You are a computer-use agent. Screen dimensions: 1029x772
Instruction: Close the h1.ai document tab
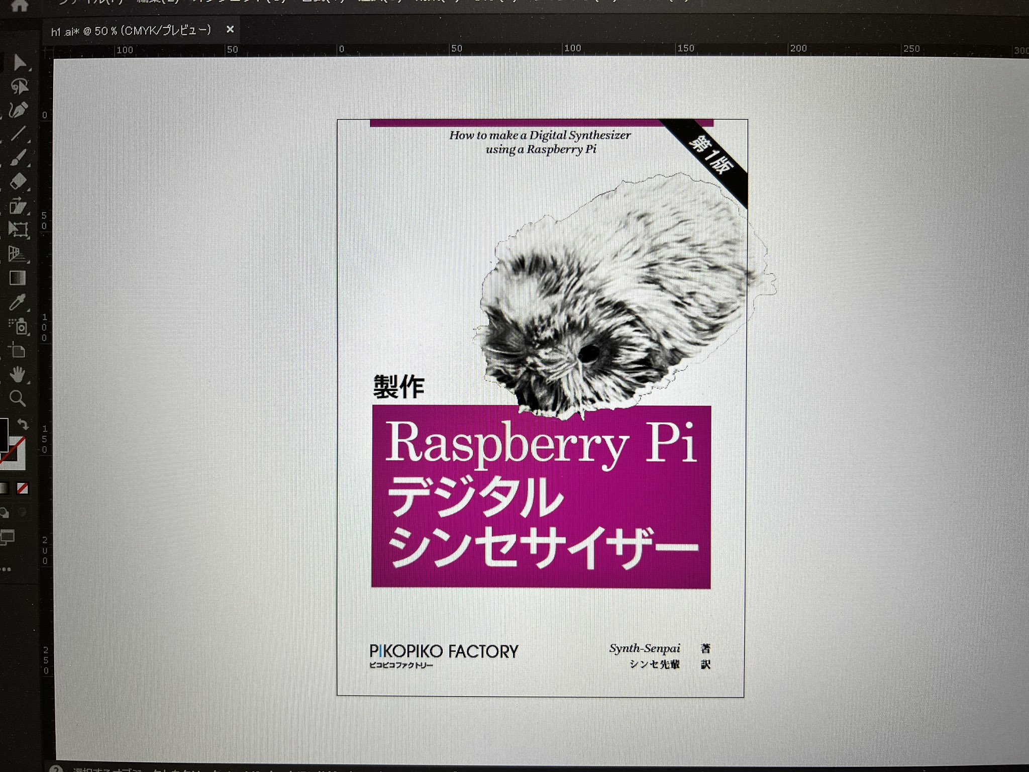[x=230, y=30]
